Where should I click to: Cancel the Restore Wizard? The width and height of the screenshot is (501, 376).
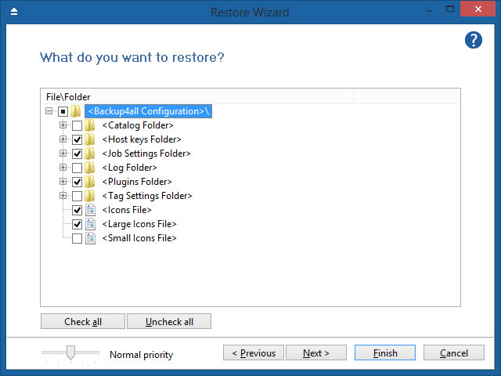(x=454, y=352)
